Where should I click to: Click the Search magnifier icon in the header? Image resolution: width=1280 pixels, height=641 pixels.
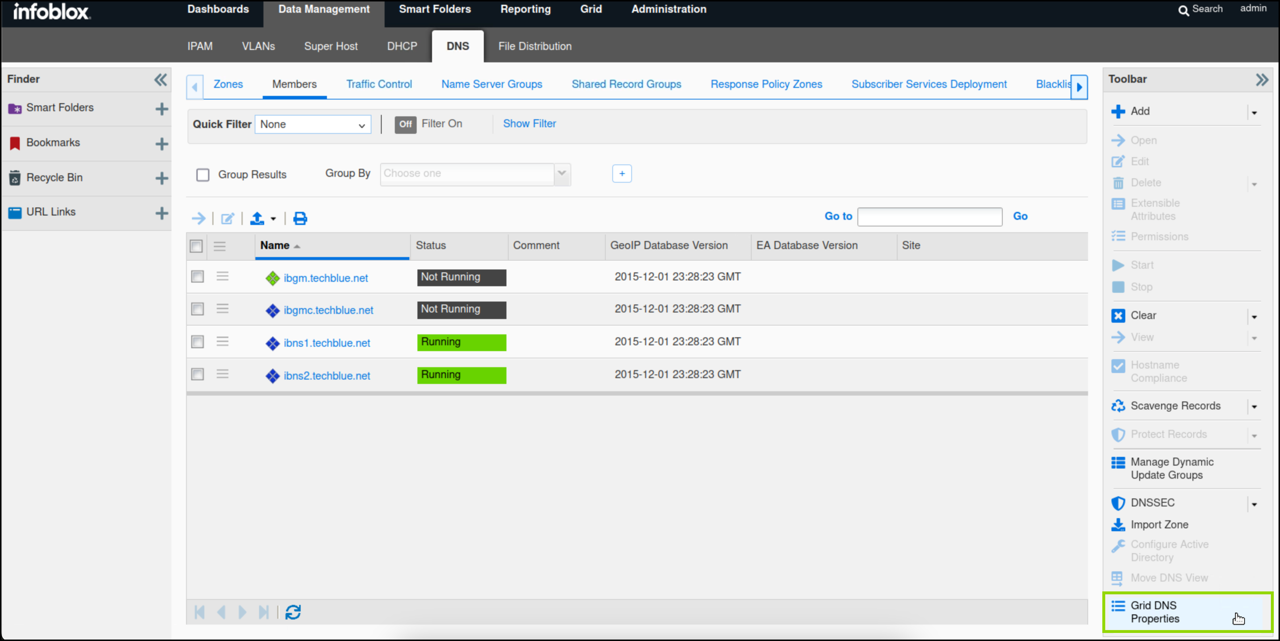[1183, 11]
